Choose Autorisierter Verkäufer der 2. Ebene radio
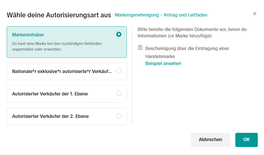The height and width of the screenshot is (155, 264). [119, 116]
